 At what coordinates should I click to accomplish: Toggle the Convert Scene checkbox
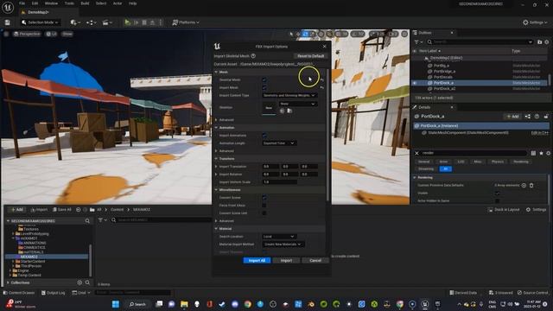click(264, 198)
